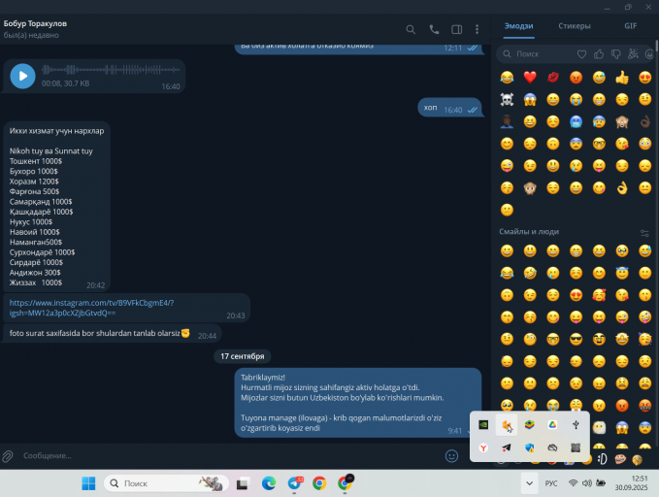659x497 pixels.
Task: Switch to the GIF tab
Action: [630, 26]
